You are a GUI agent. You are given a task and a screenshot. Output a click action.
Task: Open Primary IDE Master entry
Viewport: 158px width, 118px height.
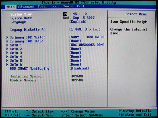coord(28,37)
